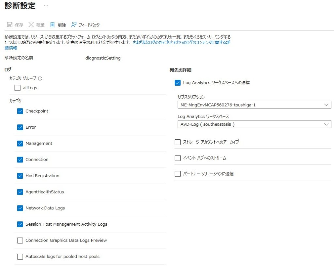The height and width of the screenshot is (267, 334).
Task: Uncheck the Checkpoint log category
Action: [x=20, y=111]
